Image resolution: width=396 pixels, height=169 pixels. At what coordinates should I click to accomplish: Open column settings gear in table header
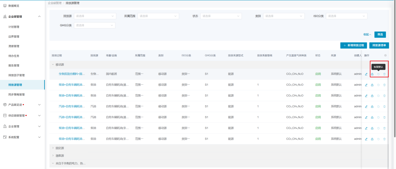pos(385,55)
